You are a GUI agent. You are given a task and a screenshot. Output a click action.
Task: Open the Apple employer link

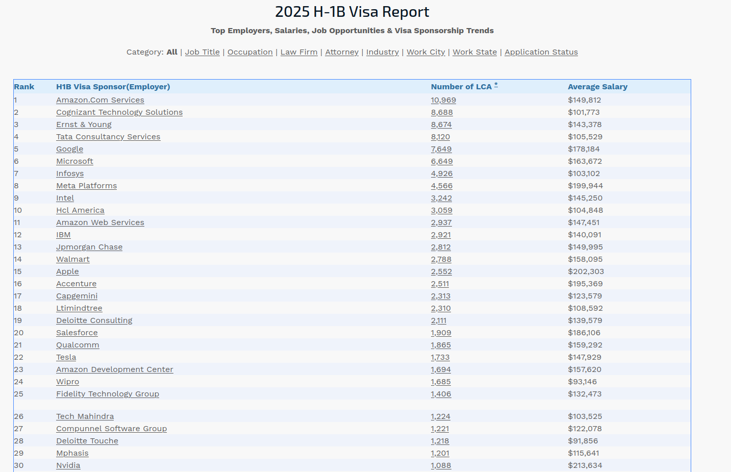point(67,271)
